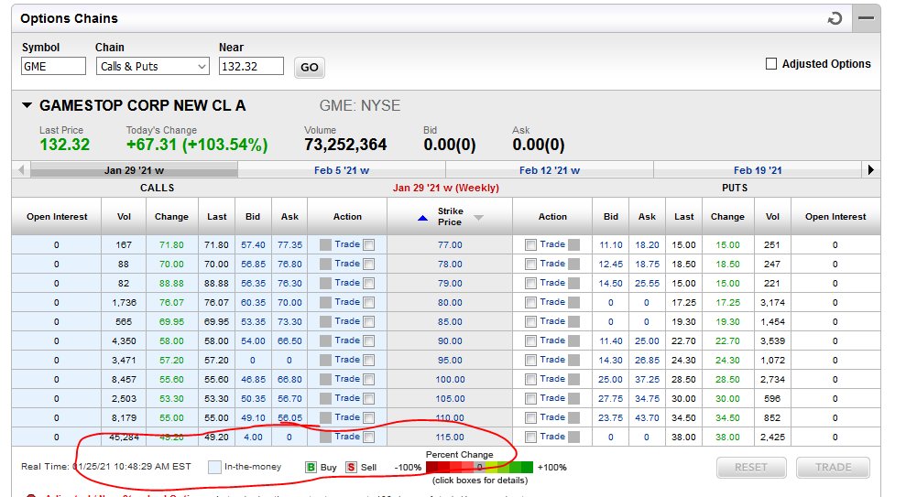This screenshot has height=497, width=917.
Task: Click the gray call action box in the 85.00 row
Action: pos(326,322)
